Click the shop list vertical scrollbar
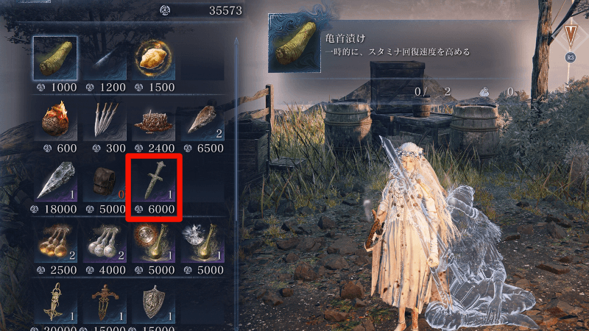589x331 pixels. click(x=236, y=184)
